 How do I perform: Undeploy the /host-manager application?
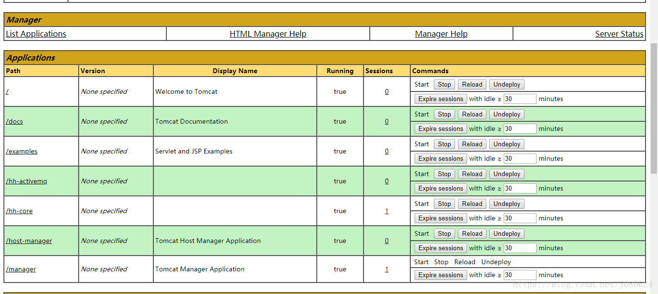[507, 234]
